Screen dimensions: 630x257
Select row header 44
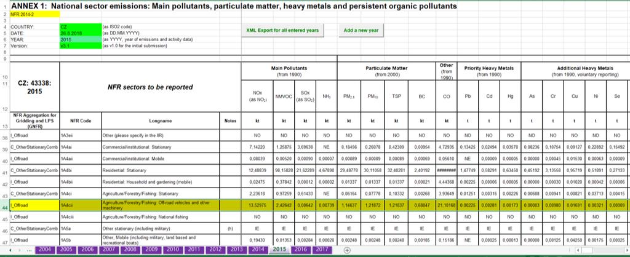4,205
